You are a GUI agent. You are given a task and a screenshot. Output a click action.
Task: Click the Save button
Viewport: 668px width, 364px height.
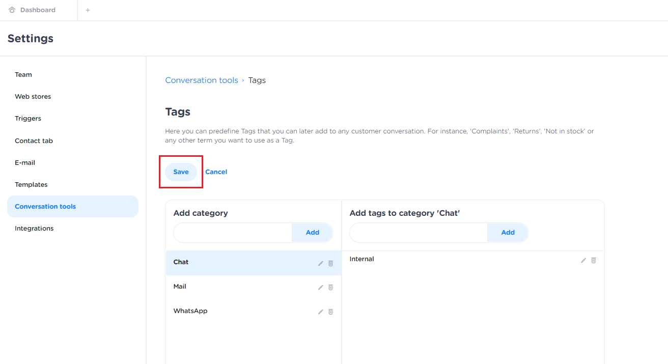click(181, 172)
